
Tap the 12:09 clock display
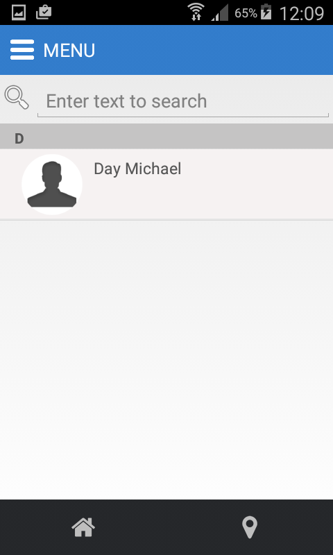[x=302, y=13]
